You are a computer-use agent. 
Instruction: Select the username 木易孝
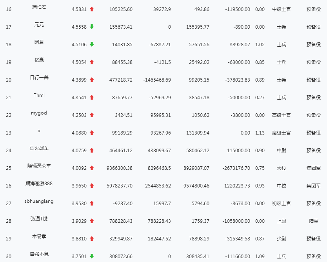coord(39,237)
